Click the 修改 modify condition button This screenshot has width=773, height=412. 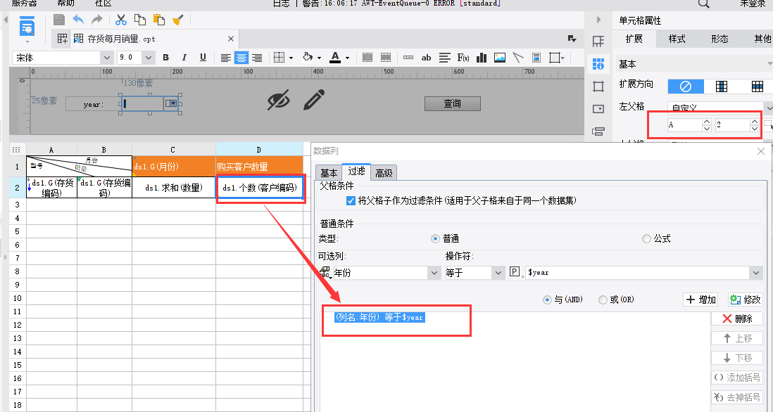745,300
